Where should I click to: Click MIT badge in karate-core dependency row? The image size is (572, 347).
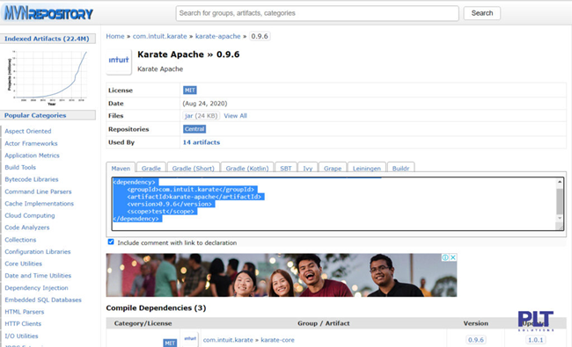(170, 343)
